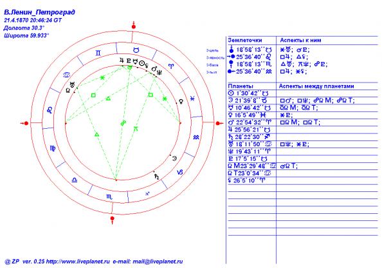Click the green opposition symbol in the wheel center
The image size is (382, 268).
click(x=123, y=123)
